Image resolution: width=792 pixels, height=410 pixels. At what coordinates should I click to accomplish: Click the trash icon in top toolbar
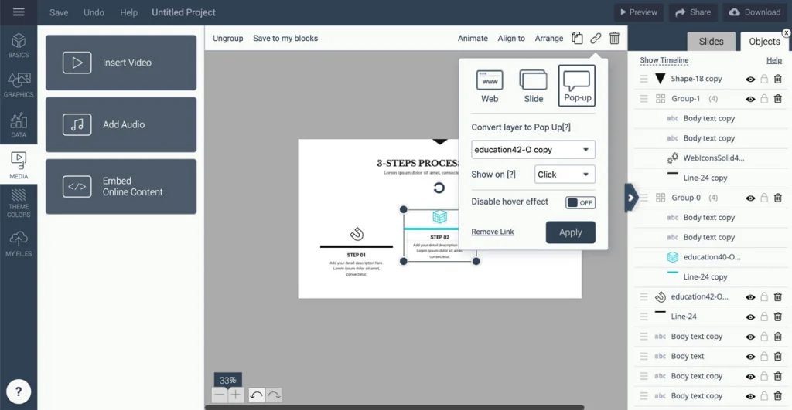614,38
